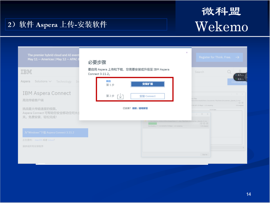
Task: Open the user profile icon
Action: (x=240, y=71)
